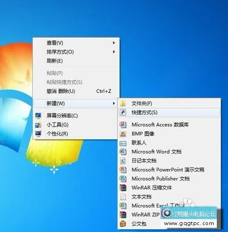
Task: Click the gadgets icon beside 小工具(G)
Action: [38, 125]
